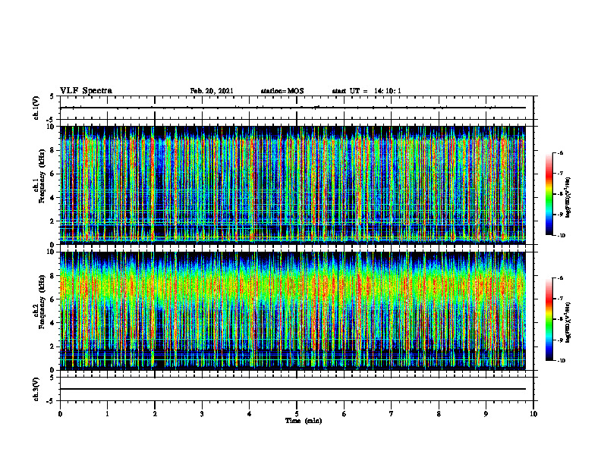Screen dimensions: 601x464
Task: Click the "-6" tick on ch.1 colorbar
Action: (x=561, y=152)
